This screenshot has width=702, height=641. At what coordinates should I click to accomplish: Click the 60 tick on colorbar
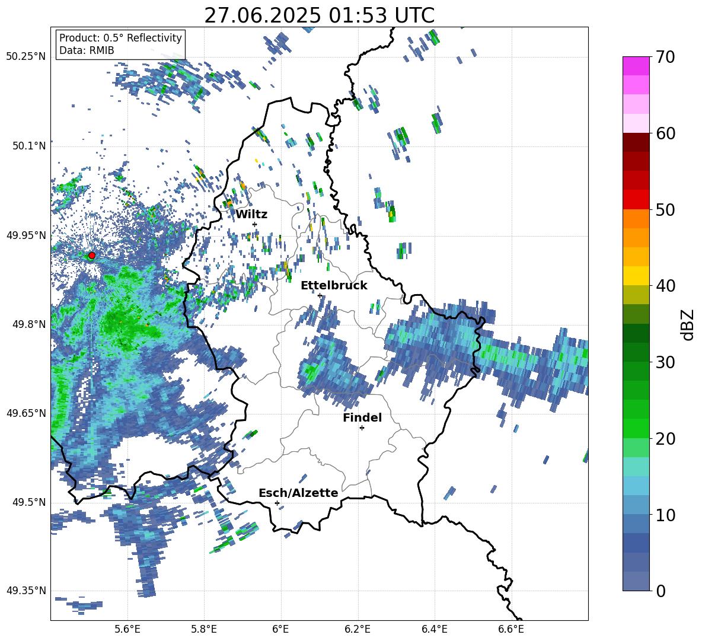[x=665, y=133]
